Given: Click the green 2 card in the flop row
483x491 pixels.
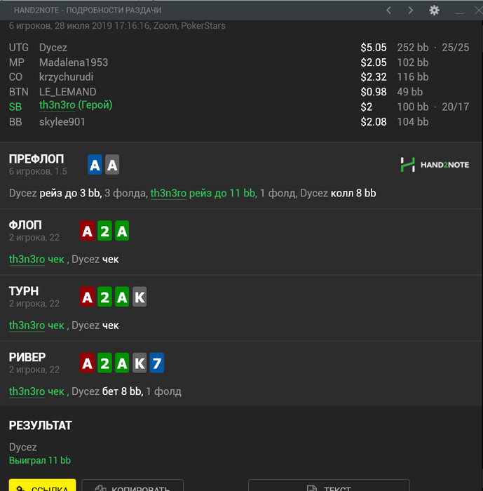Looking at the screenshot, I should (104, 231).
